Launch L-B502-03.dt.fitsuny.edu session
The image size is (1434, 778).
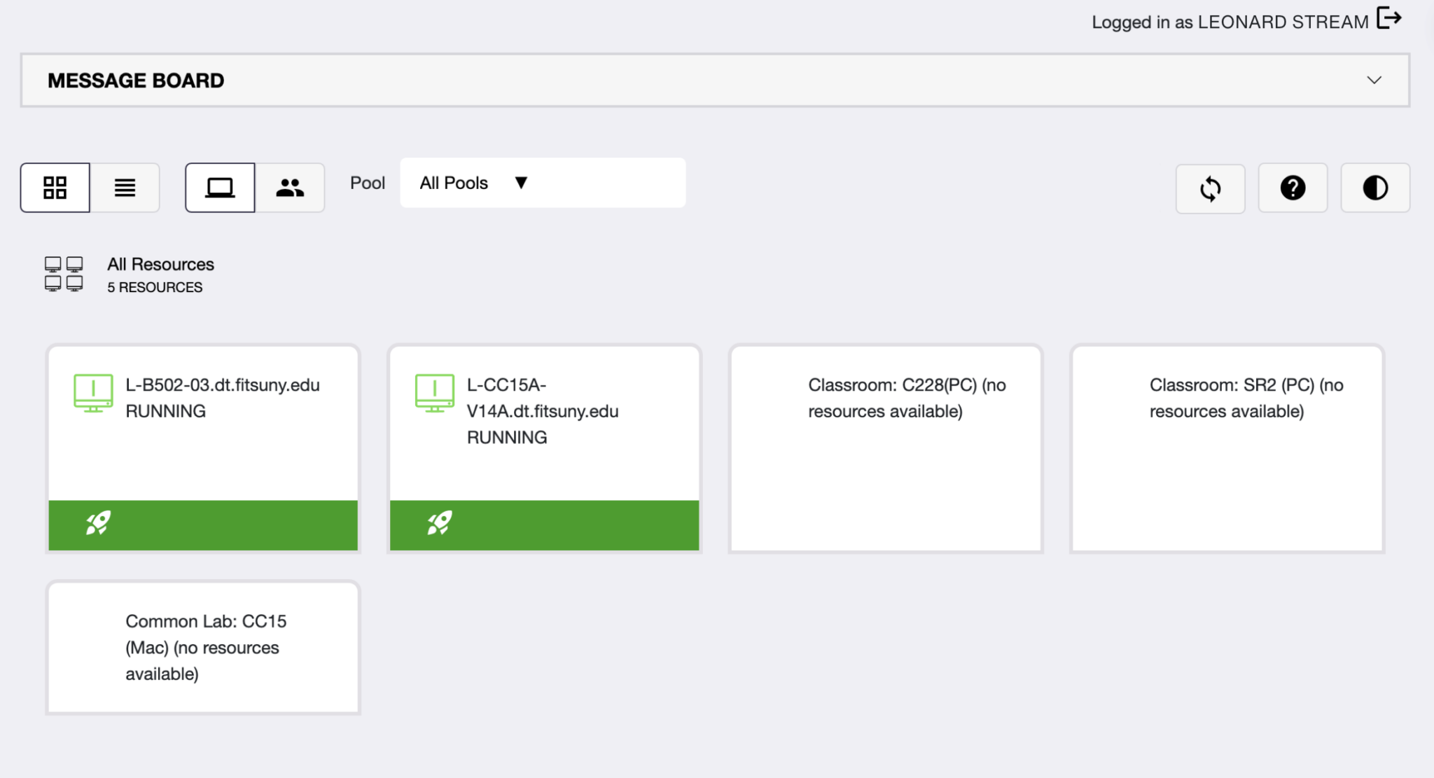tap(98, 523)
